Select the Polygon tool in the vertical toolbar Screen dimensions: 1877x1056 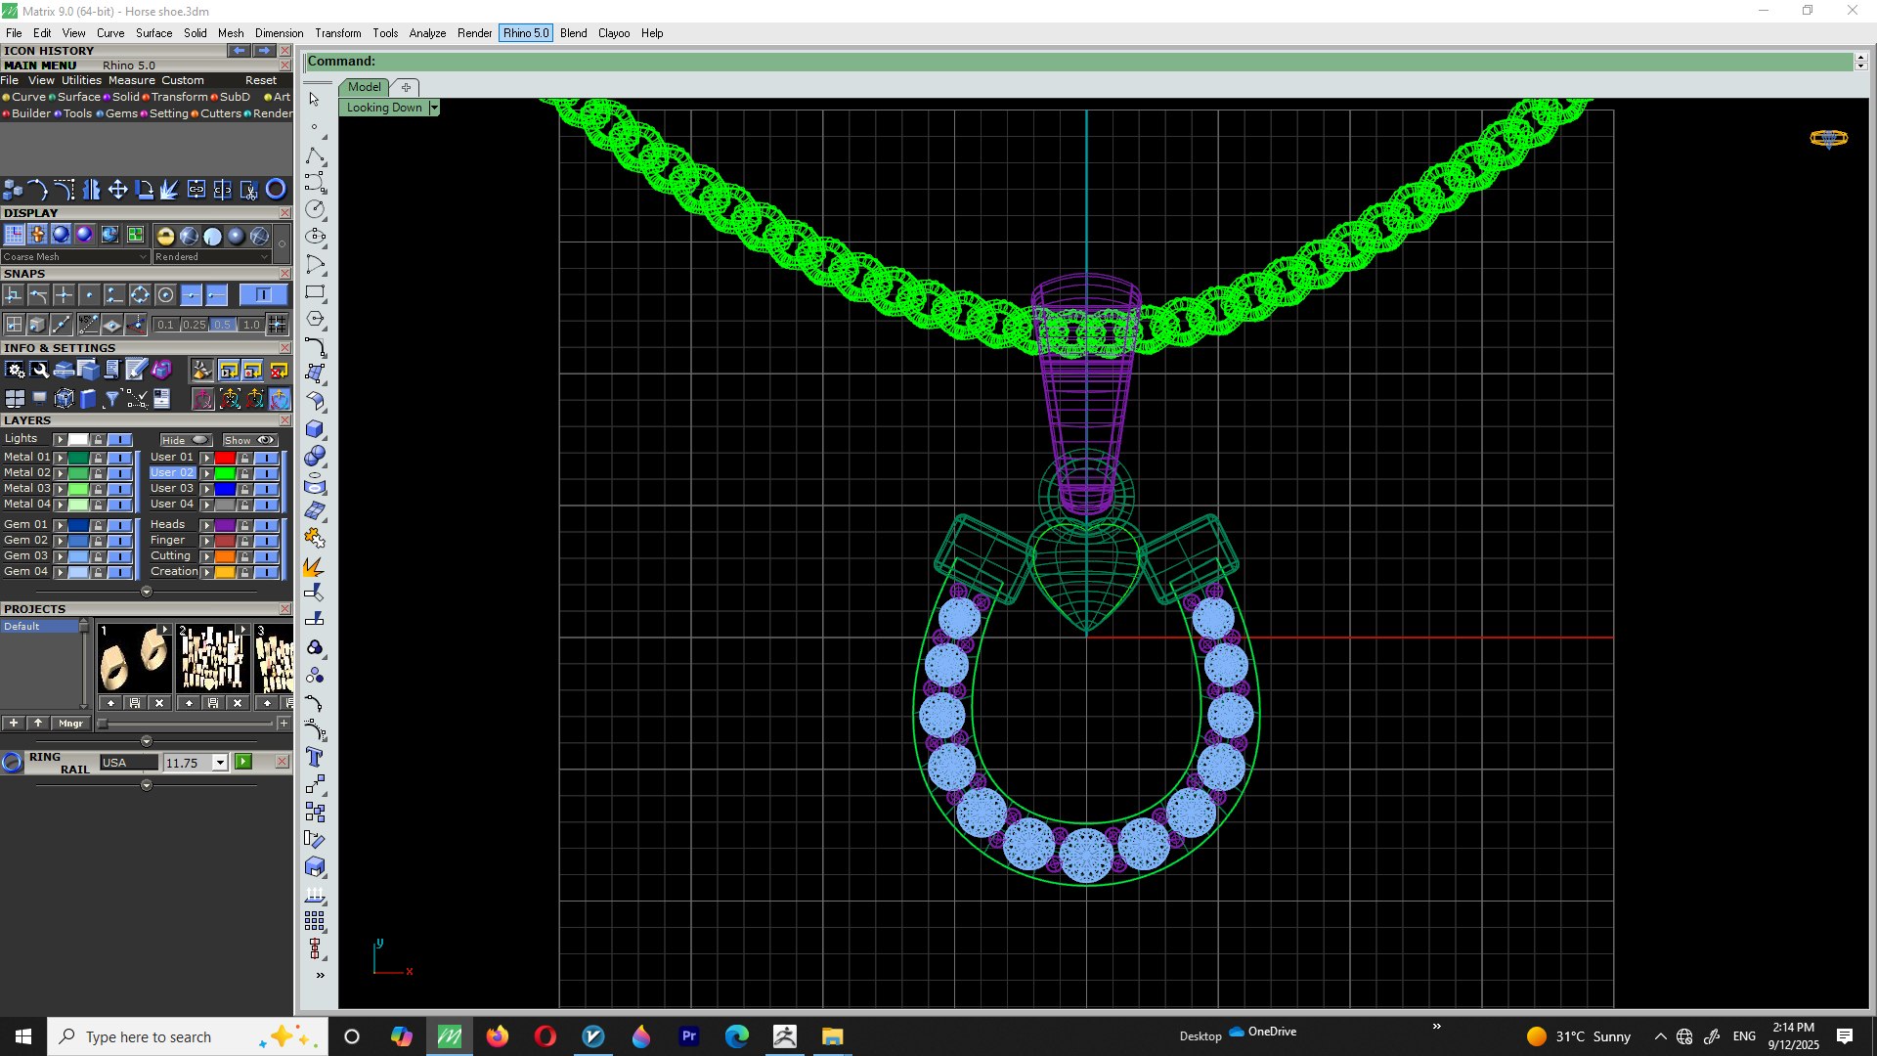tap(315, 319)
